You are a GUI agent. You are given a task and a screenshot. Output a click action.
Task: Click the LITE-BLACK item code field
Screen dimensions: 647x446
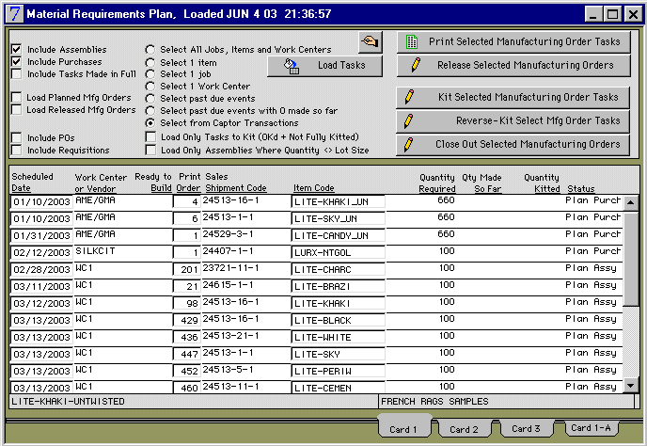click(x=339, y=321)
